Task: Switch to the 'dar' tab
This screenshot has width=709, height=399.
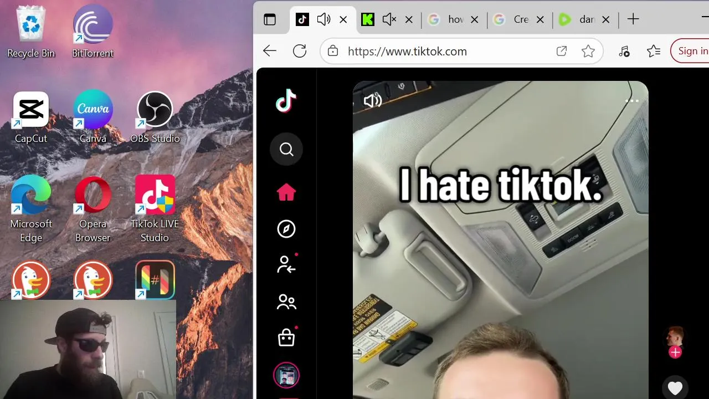Action: pyautogui.click(x=577, y=19)
